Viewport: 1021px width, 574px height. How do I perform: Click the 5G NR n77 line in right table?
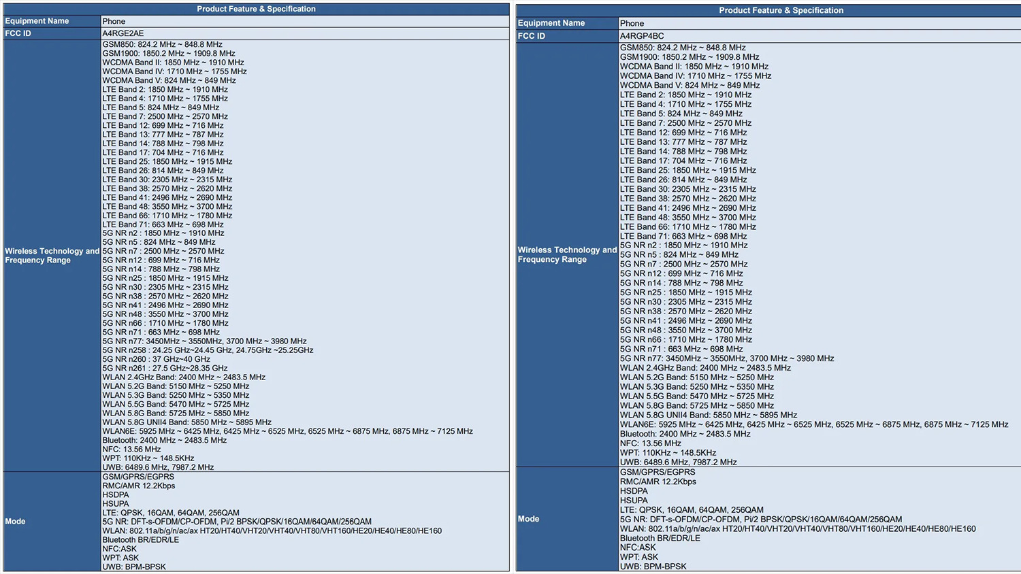tap(726, 358)
